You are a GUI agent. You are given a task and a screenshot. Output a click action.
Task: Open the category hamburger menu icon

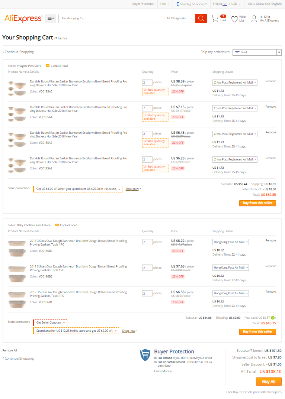point(51,18)
